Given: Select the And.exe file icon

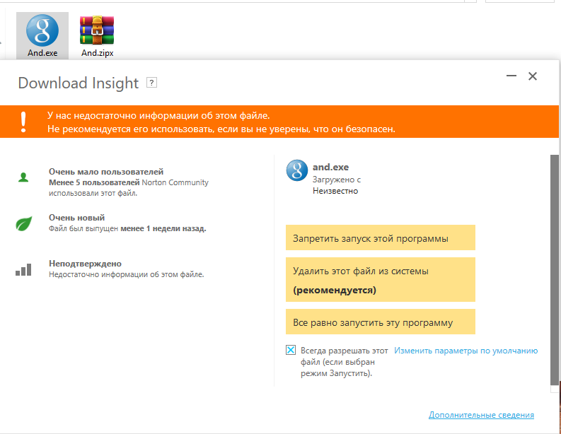Looking at the screenshot, I should click(x=42, y=33).
